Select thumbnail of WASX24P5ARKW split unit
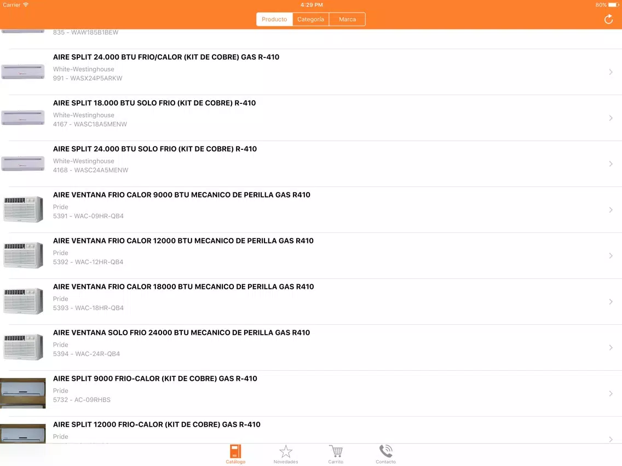The height and width of the screenshot is (466, 622). [x=22, y=72]
